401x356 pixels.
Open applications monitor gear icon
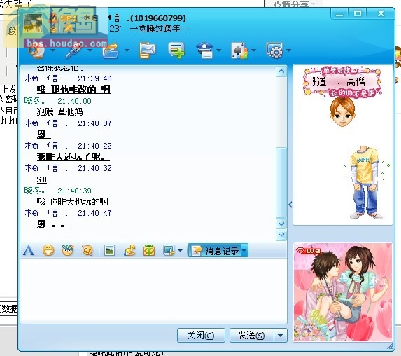tap(274, 50)
